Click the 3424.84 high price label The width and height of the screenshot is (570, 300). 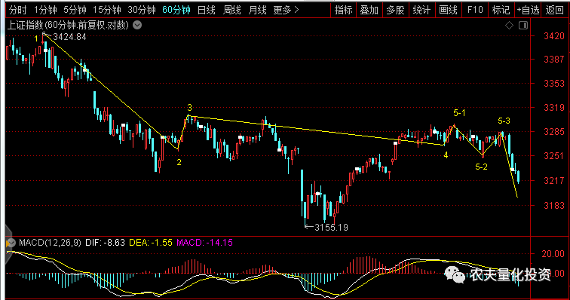69,37
